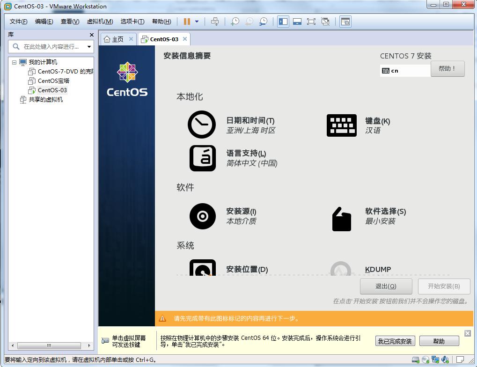This screenshot has height=367, width=477.
Task: Select the 我的计算机 tree item
Action: tap(38, 62)
